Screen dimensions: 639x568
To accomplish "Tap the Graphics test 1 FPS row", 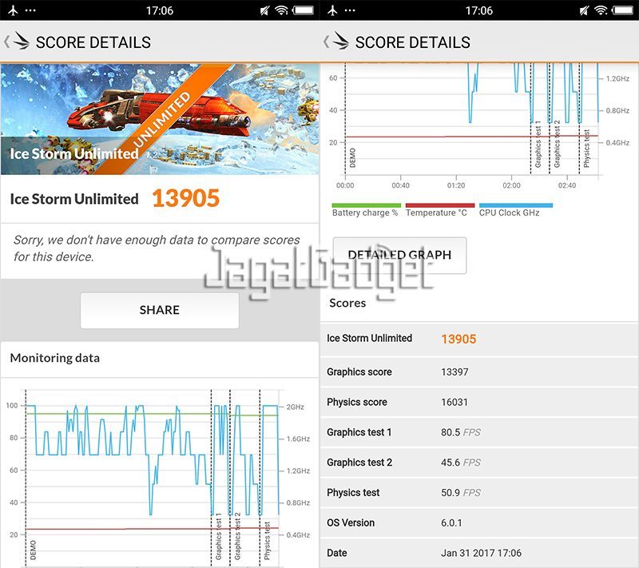I will 479,432.
